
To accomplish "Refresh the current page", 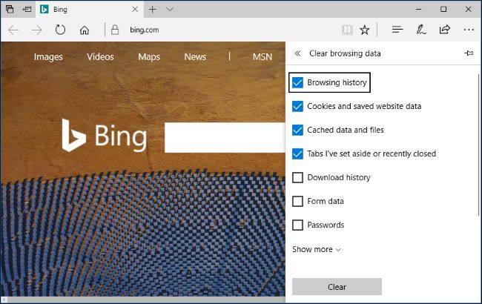I will pyautogui.click(x=60, y=30).
